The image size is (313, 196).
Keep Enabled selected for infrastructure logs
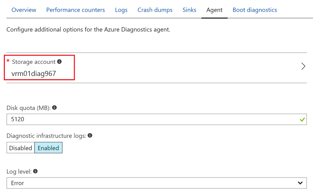[x=48, y=148]
